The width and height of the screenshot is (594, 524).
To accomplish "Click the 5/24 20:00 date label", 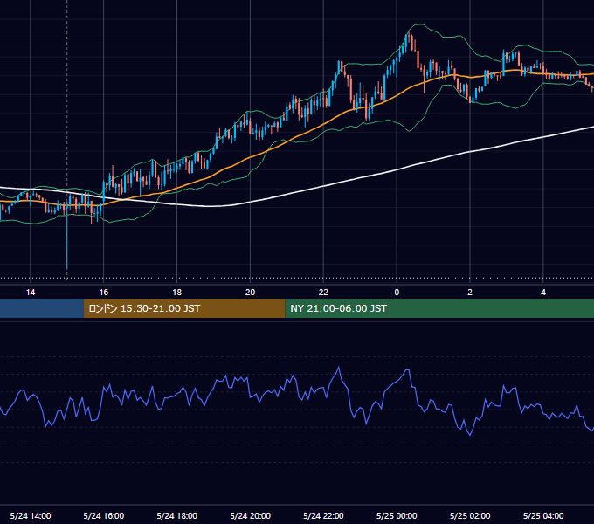I will click(x=250, y=515).
